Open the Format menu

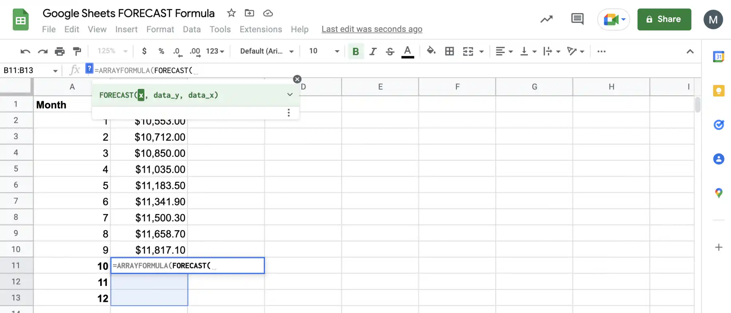[160, 30]
